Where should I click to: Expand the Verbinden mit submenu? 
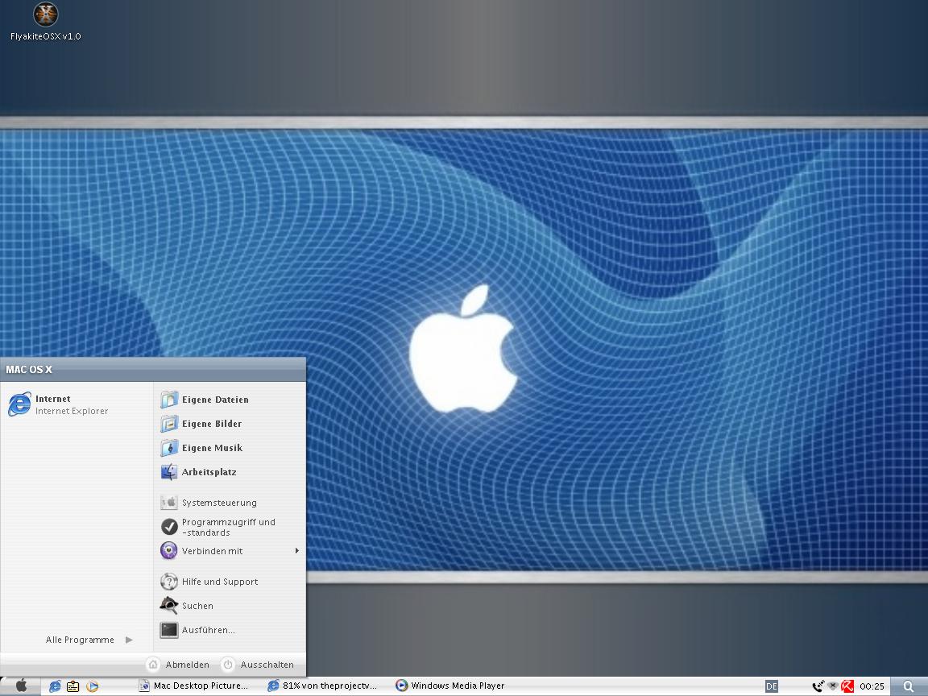pos(231,551)
